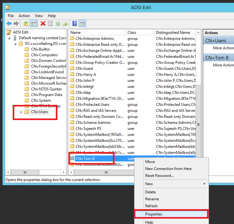Click the list header collapse chevron

click(x=198, y=33)
